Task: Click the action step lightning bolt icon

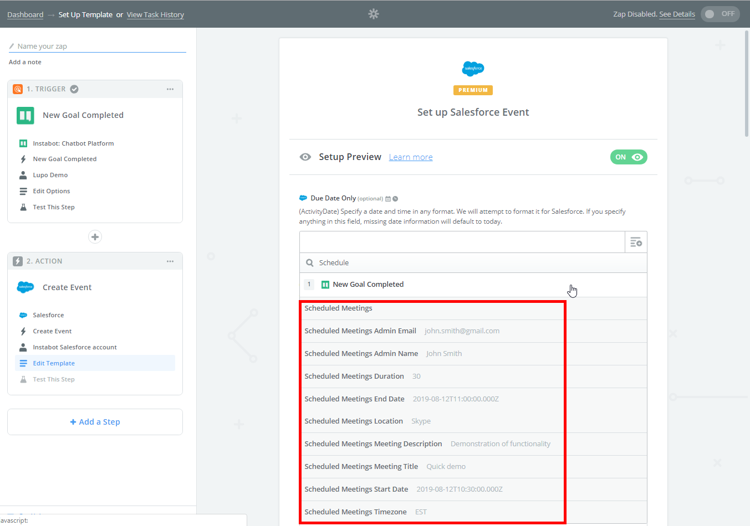Action: tap(18, 261)
